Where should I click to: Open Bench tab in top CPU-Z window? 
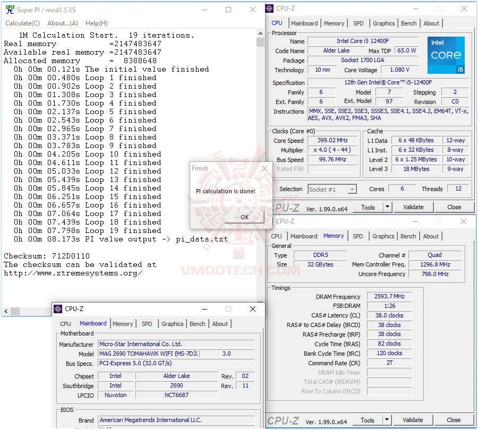coord(408,23)
